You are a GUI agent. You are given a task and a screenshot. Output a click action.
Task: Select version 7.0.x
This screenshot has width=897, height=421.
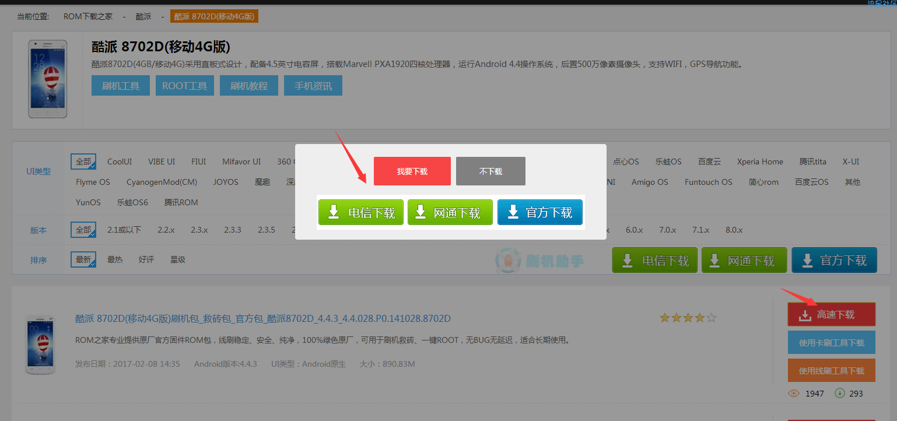click(667, 230)
